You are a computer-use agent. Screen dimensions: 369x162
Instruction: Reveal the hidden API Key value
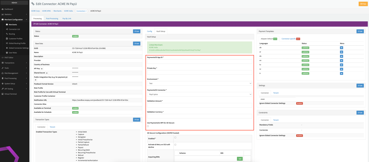pos(41,69)
